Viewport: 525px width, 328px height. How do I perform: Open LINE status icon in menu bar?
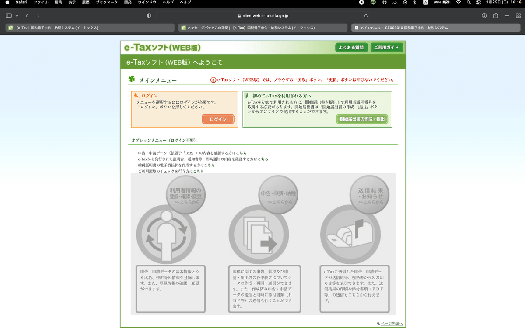[373, 3]
